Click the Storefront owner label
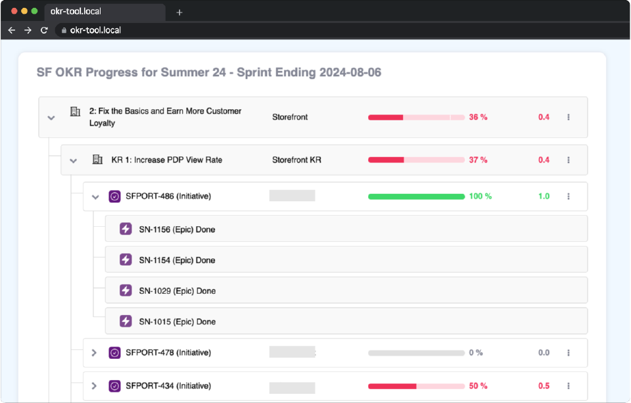 pyautogui.click(x=290, y=117)
